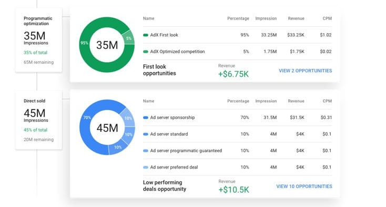Click the Percentage header in Direct sold table

pyautogui.click(x=238, y=101)
